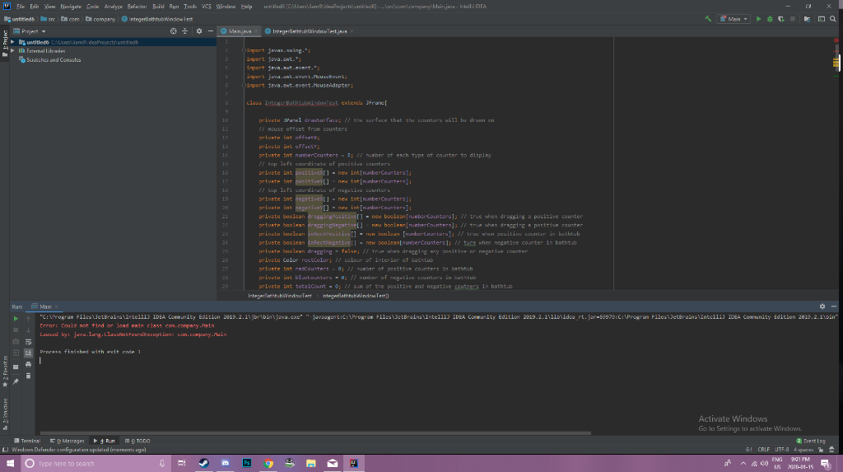Expand External Libraries tree node
Viewport: 843px width, 472px height.
[x=12, y=51]
